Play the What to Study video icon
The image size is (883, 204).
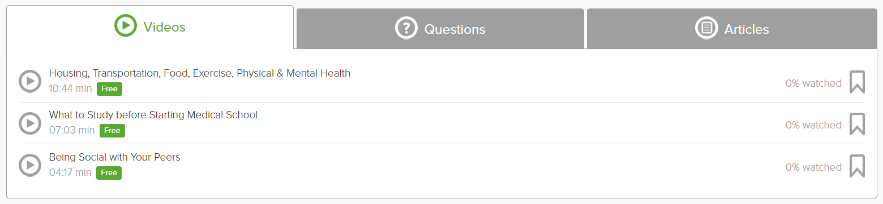click(x=30, y=123)
